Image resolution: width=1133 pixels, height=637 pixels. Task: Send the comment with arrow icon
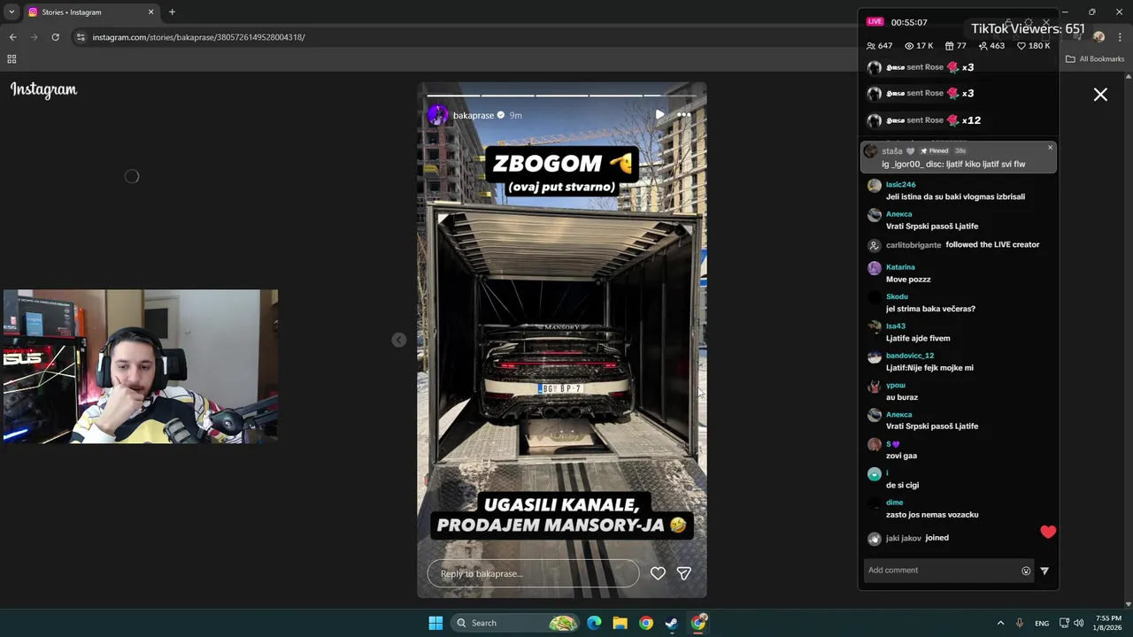tap(1044, 571)
